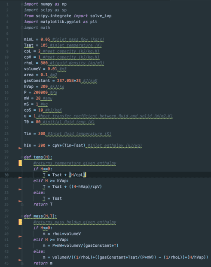The image size is (211, 267).
Task: Click orange gutter arrow below 'T = Tsat' line 34
Action: click(x=20, y=201)
